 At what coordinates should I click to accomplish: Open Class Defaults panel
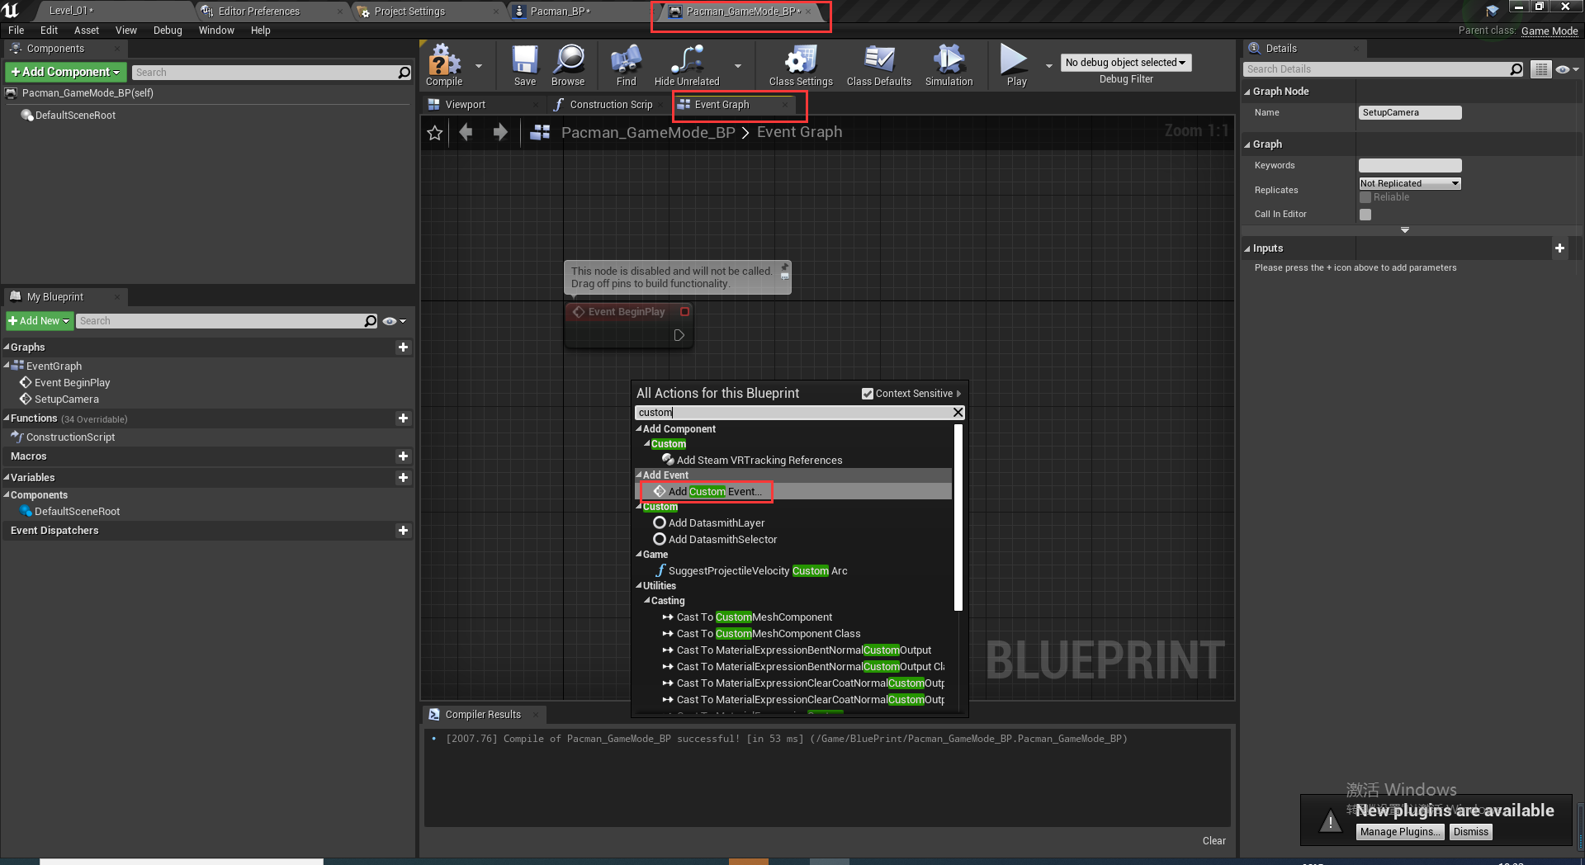point(878,64)
